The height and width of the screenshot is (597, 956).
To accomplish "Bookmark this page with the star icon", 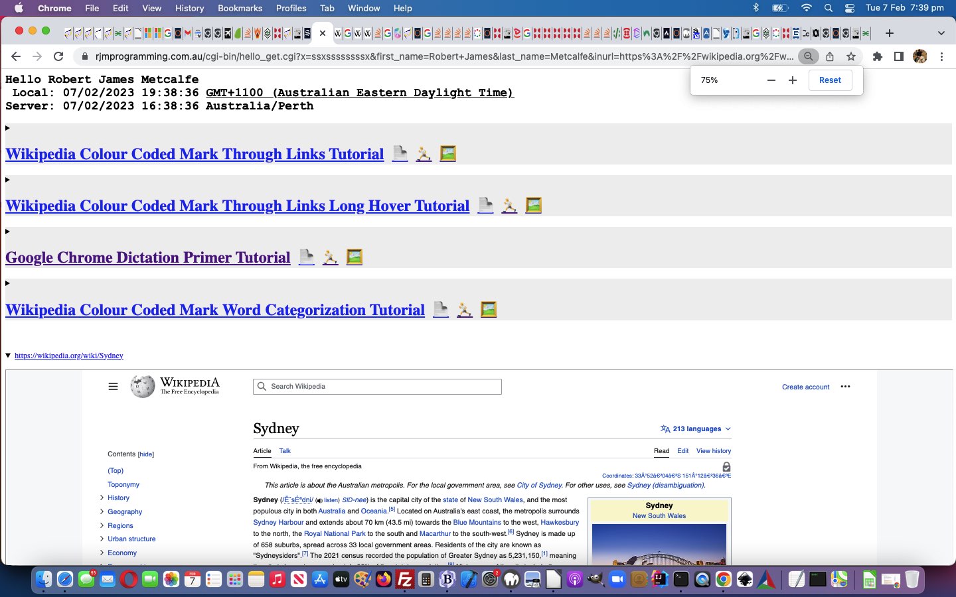I will coord(851,56).
